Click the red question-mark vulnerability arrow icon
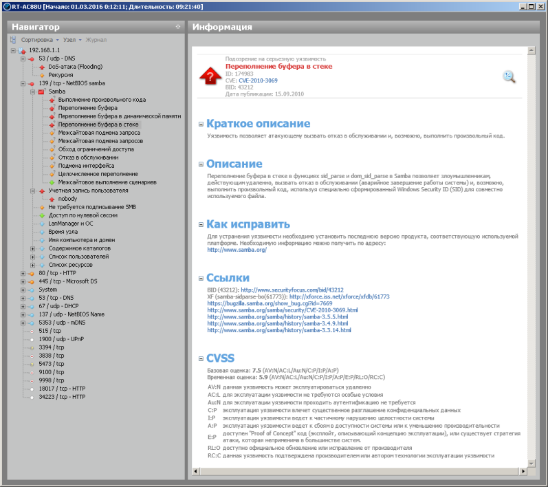Viewport: 548px width, 487px height. coord(210,76)
